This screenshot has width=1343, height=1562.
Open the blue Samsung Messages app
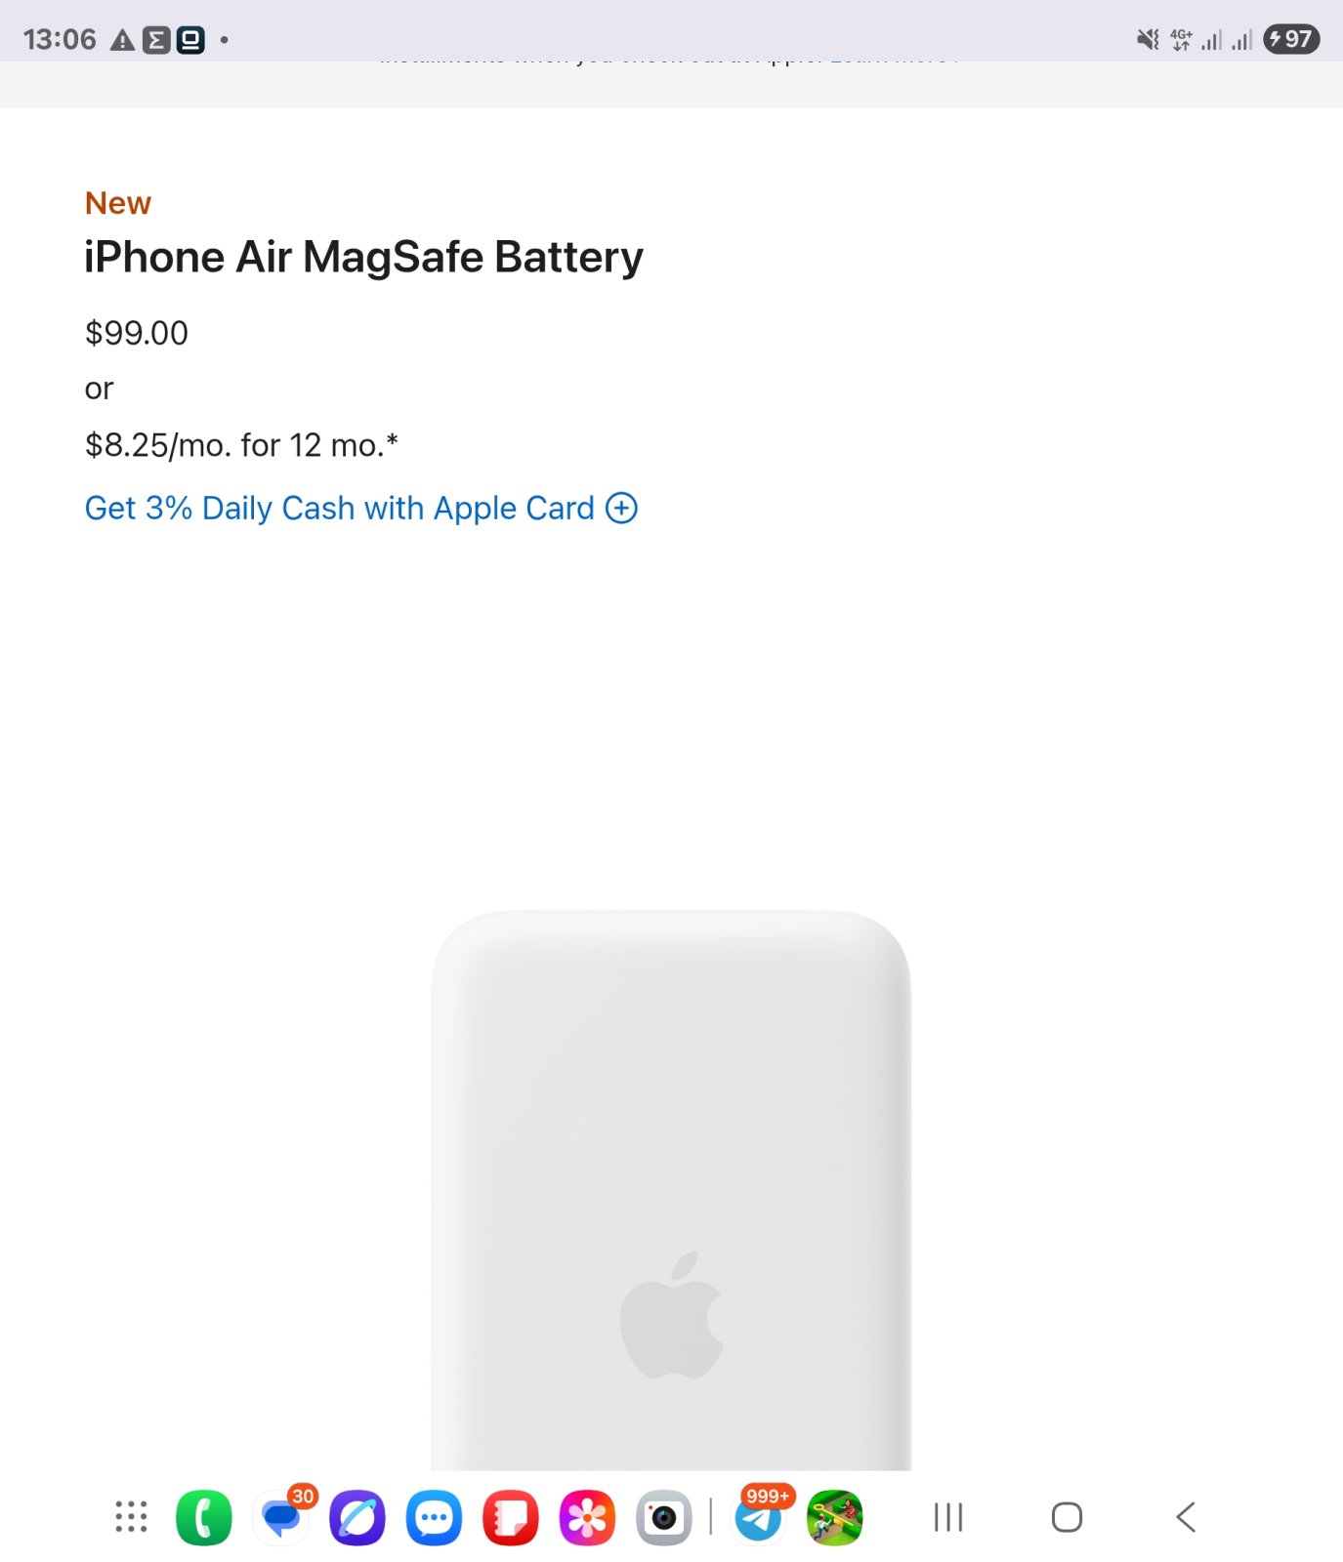[x=434, y=1518]
